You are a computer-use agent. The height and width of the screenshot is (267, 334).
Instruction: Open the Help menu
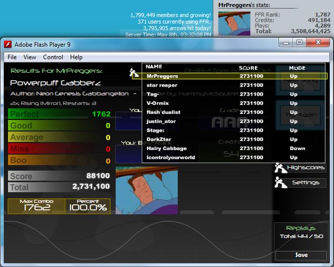(76, 57)
